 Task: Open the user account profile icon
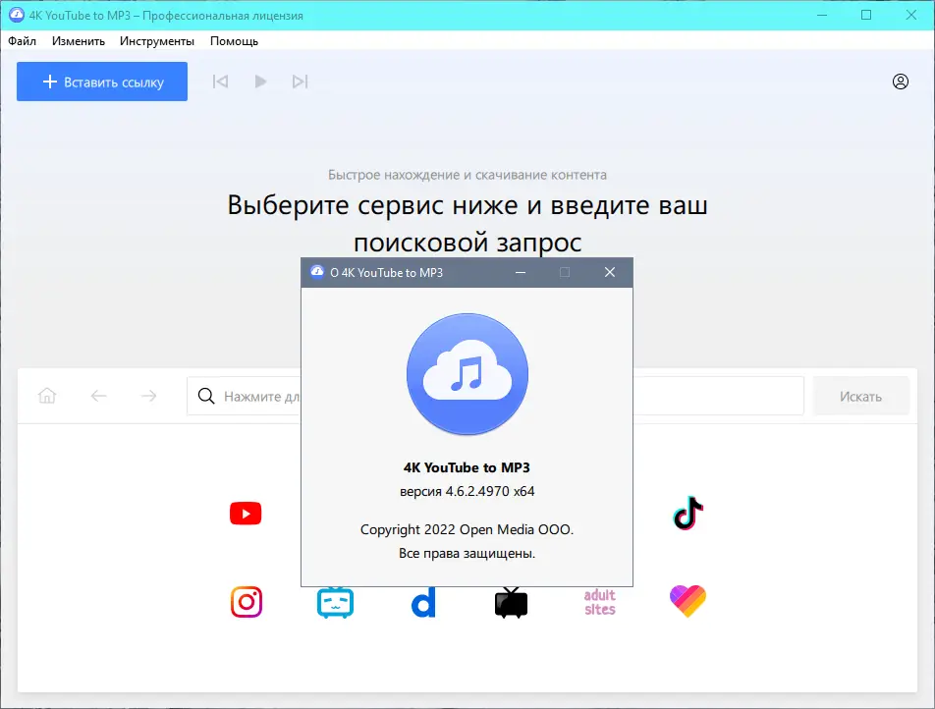click(x=901, y=82)
